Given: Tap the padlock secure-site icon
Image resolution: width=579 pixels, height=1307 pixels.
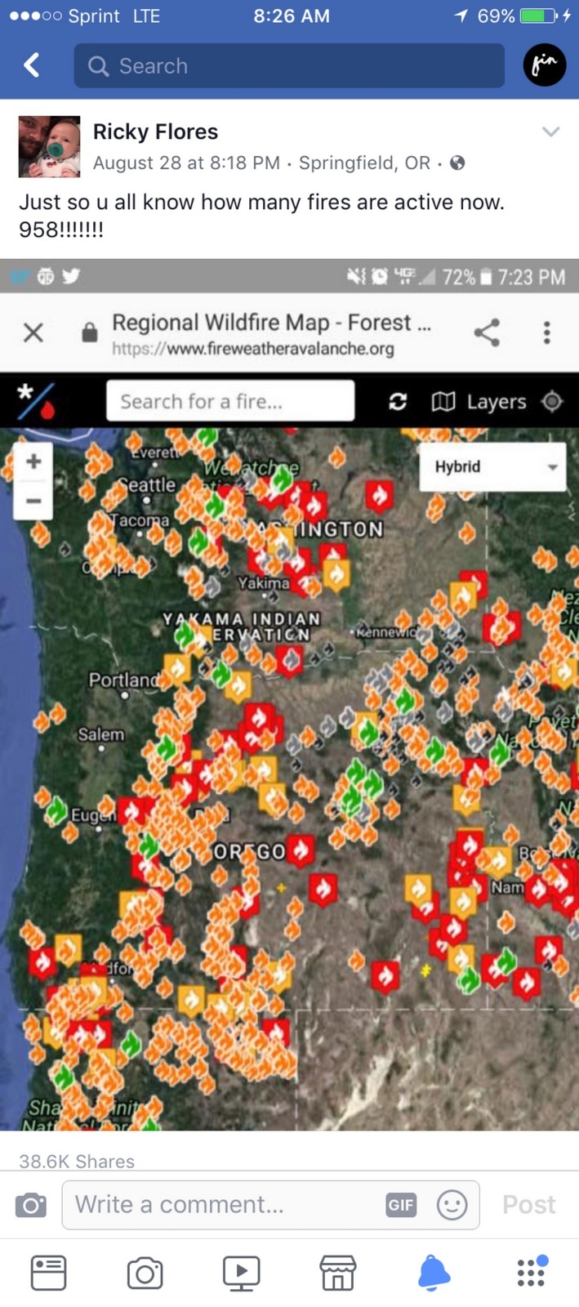Looking at the screenshot, I should click(x=90, y=332).
